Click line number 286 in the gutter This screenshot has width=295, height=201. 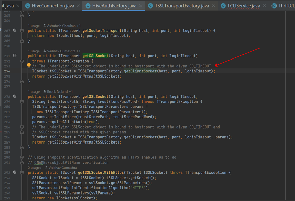(x=7, y=137)
